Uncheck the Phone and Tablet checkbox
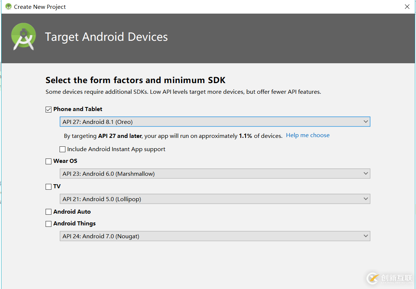 [x=48, y=109]
